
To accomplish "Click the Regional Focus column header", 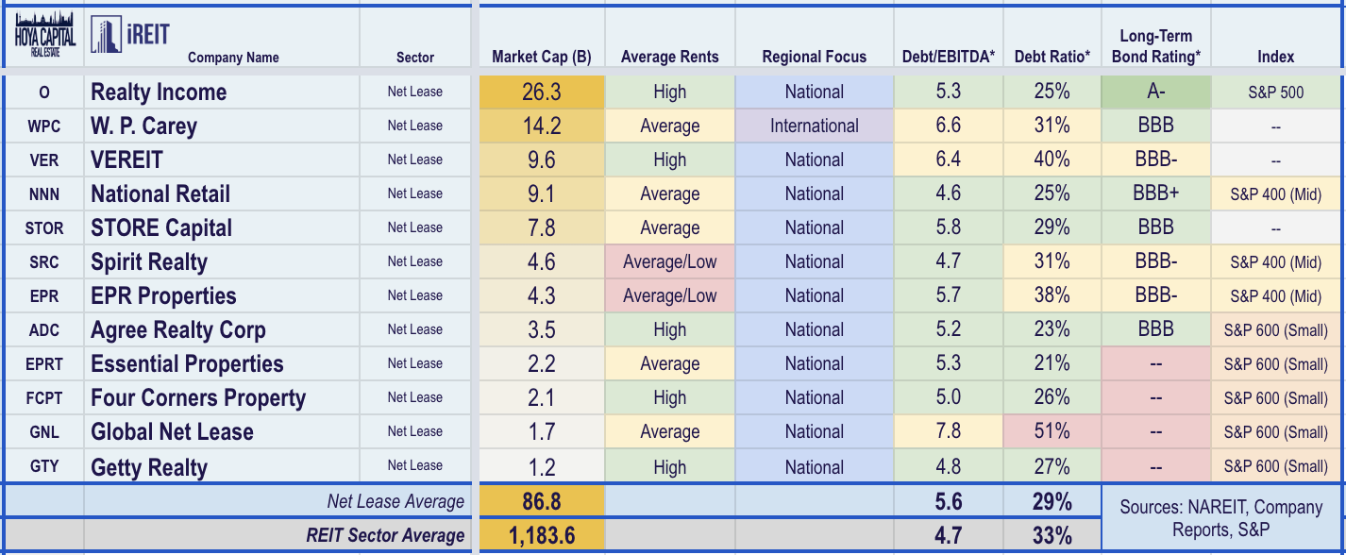I will 814,57.
